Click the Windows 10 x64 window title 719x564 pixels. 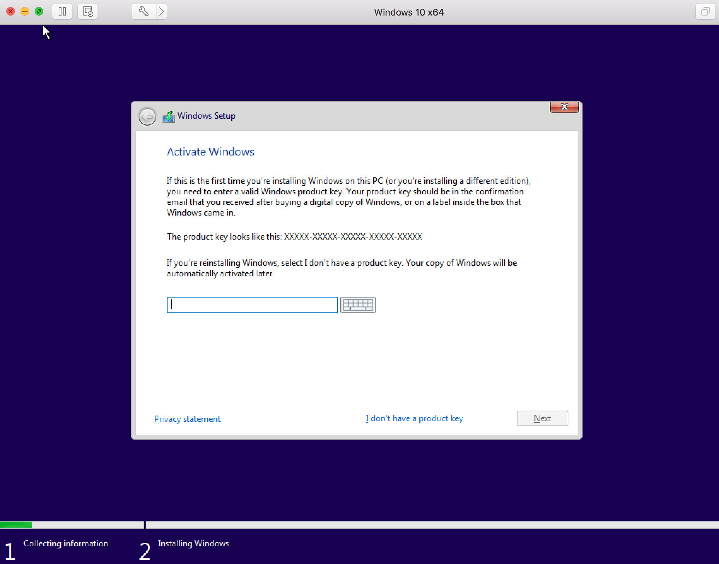pos(409,12)
